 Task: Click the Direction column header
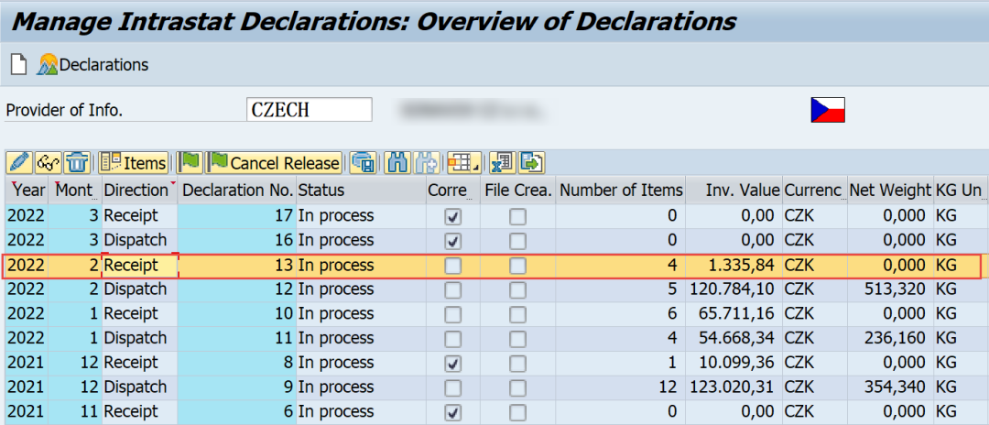[139, 190]
